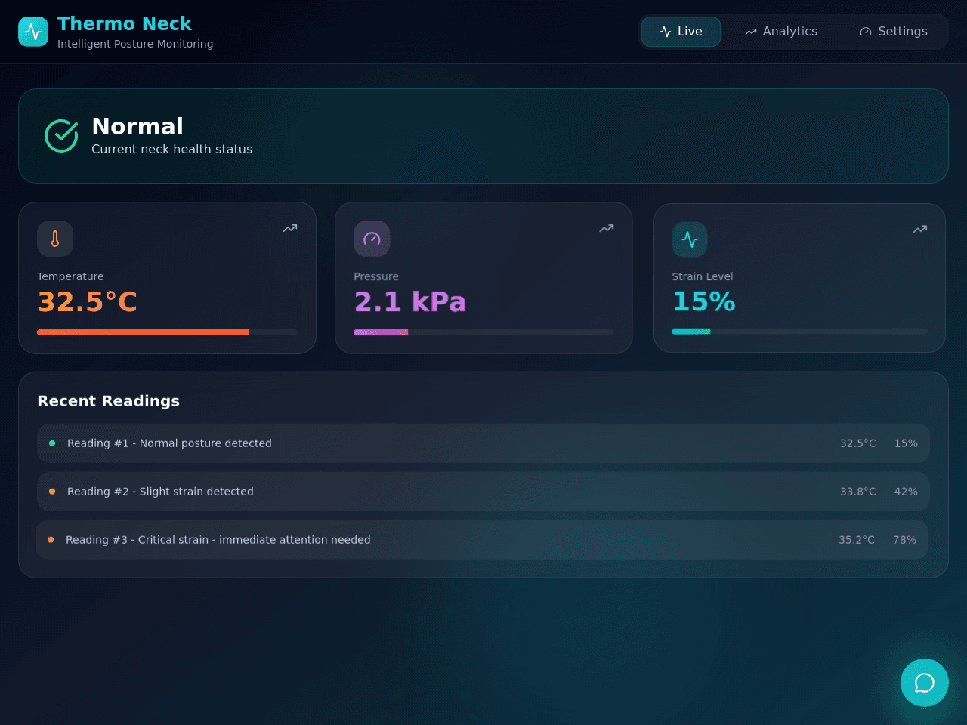Click the orange status dot of Reading #2
Screen dimensions: 967x725
(52, 492)
